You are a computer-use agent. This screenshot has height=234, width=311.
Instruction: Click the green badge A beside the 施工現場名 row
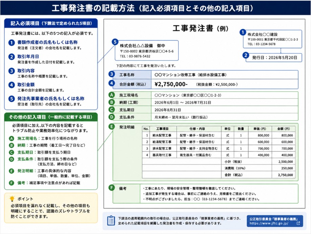pos(112,95)
